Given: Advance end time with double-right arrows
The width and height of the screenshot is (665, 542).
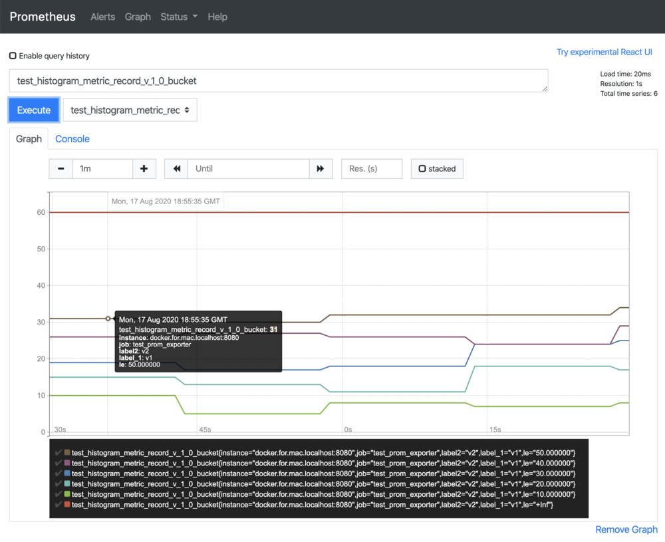Looking at the screenshot, I should 321,169.
